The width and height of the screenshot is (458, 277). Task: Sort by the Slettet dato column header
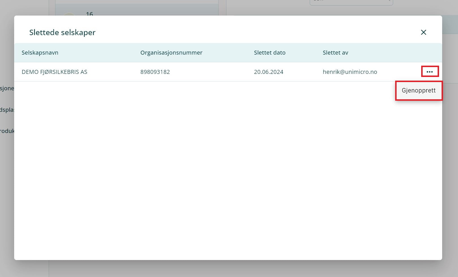pyautogui.click(x=269, y=53)
